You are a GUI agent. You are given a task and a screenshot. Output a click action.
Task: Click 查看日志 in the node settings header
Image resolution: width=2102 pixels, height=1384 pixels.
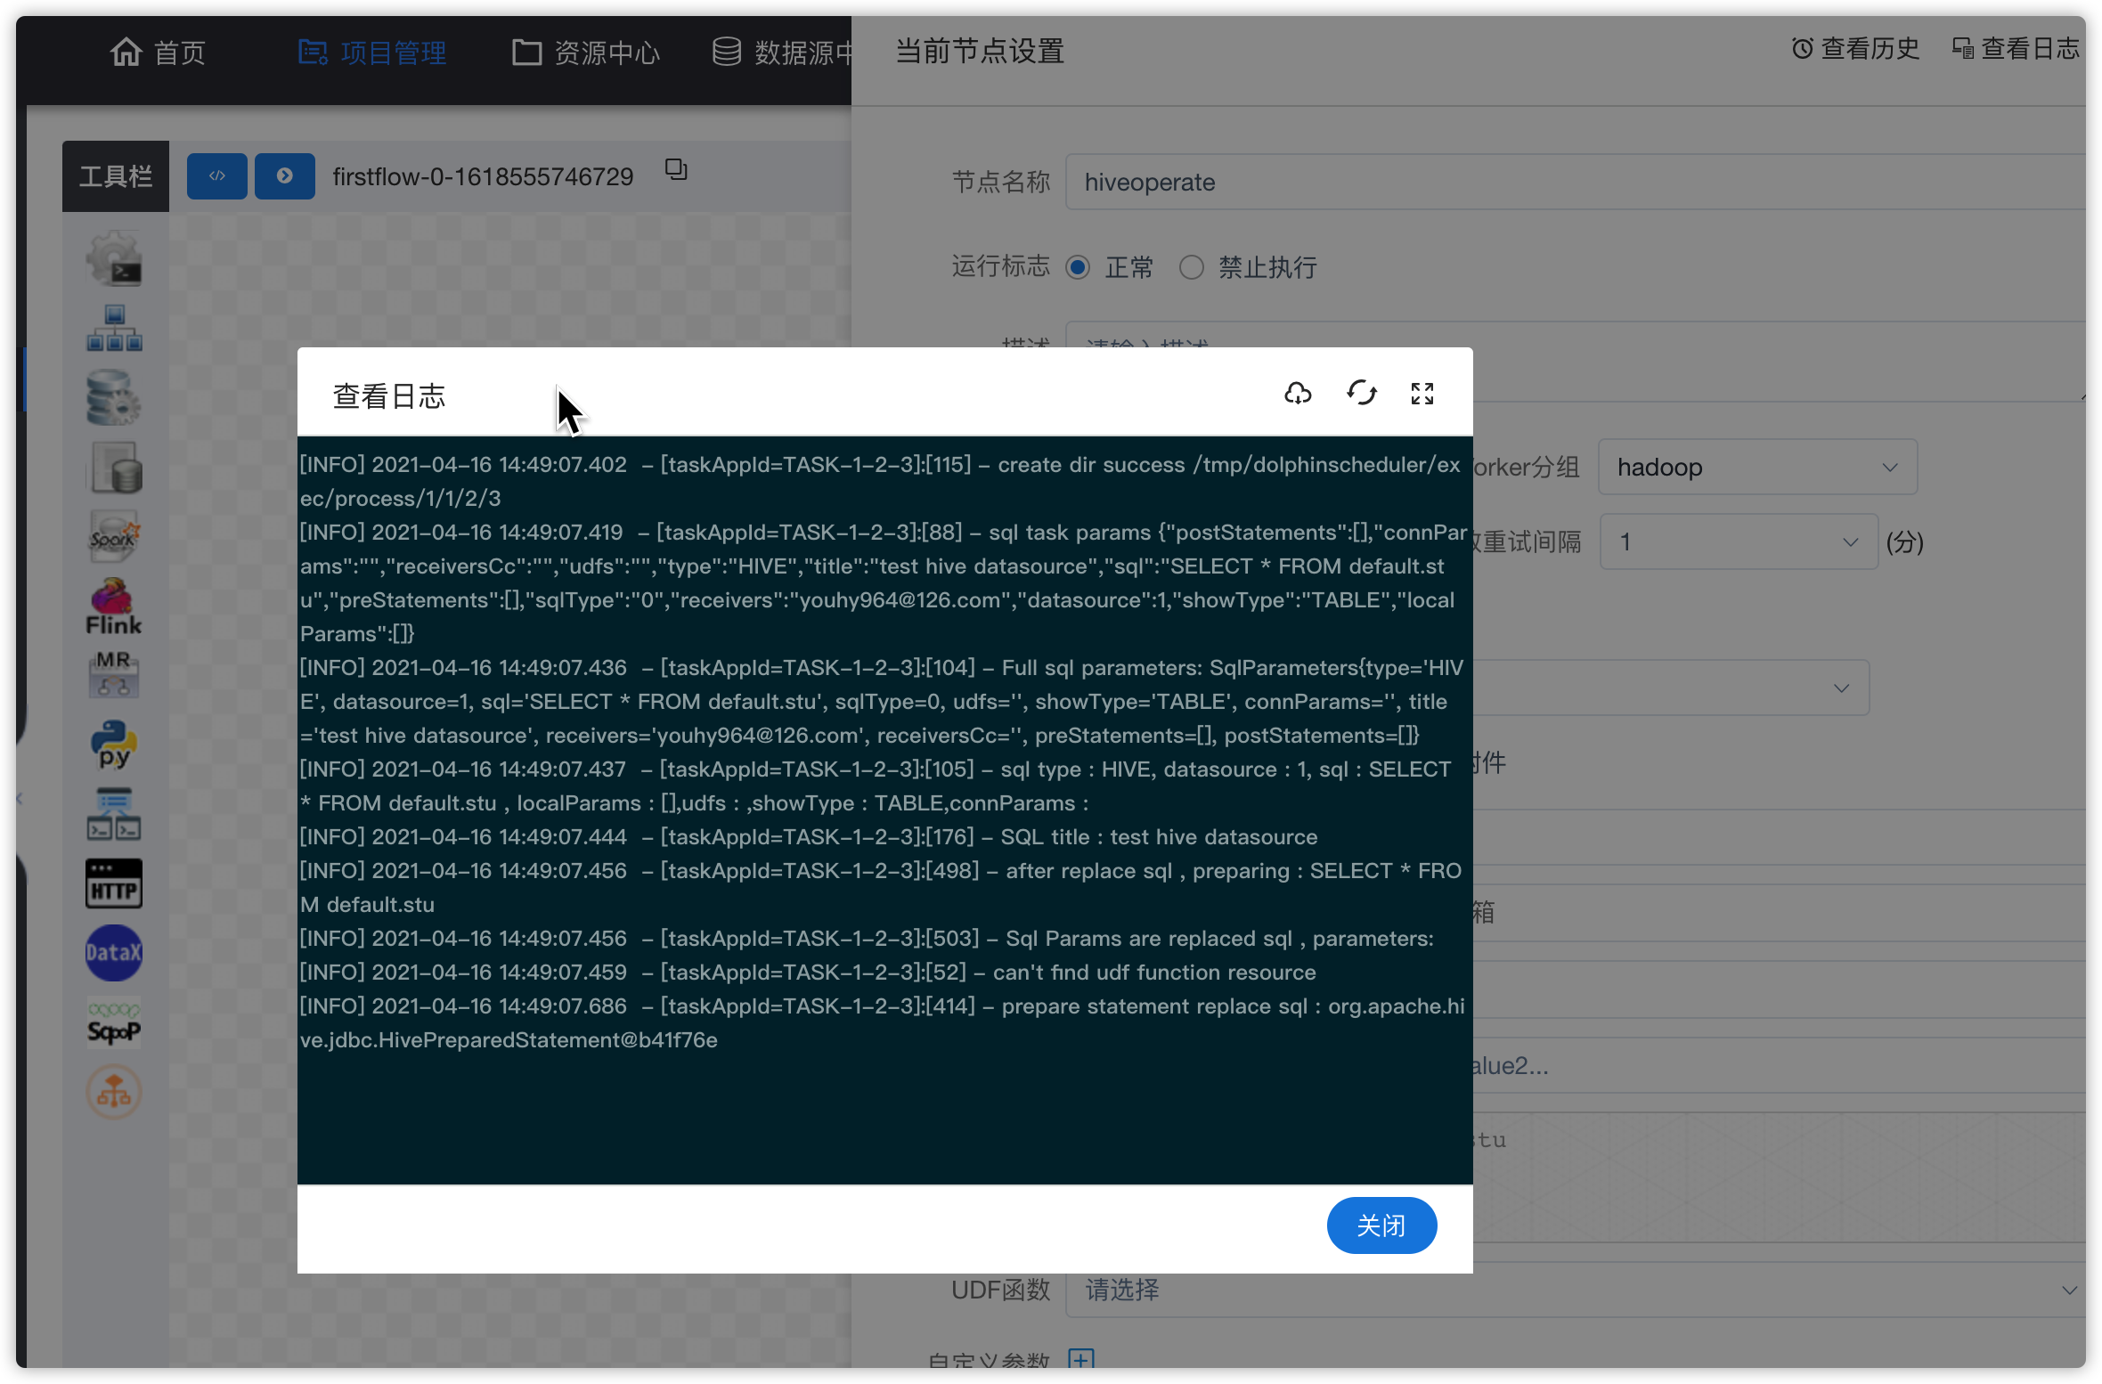2016,48
